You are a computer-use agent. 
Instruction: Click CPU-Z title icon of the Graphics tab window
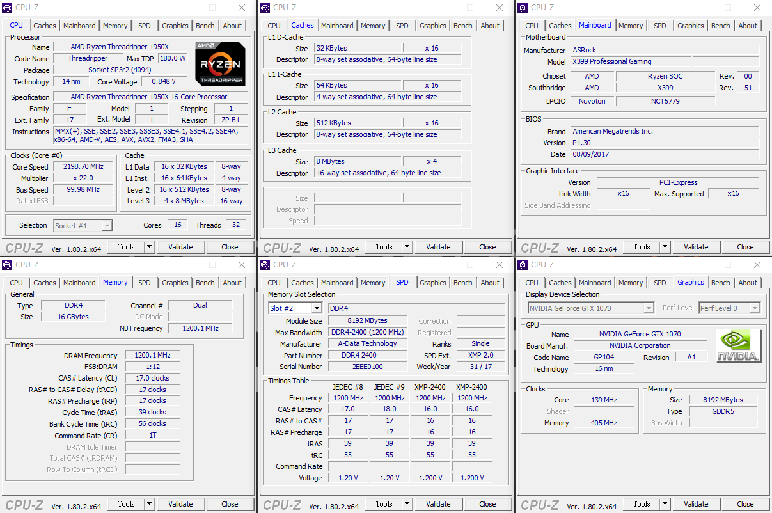(x=523, y=265)
